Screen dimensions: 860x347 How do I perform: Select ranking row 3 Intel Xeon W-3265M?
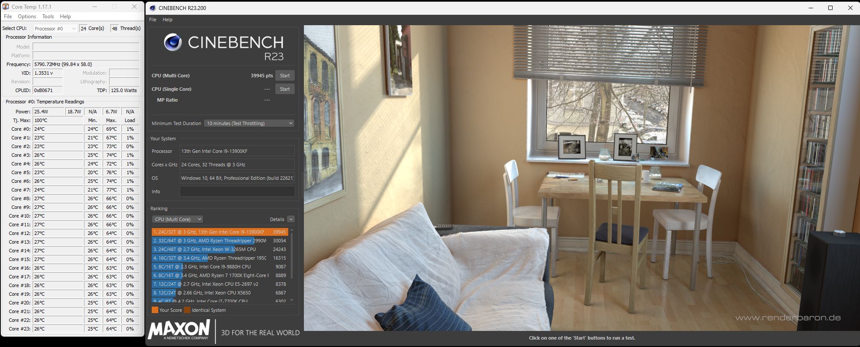coord(220,249)
